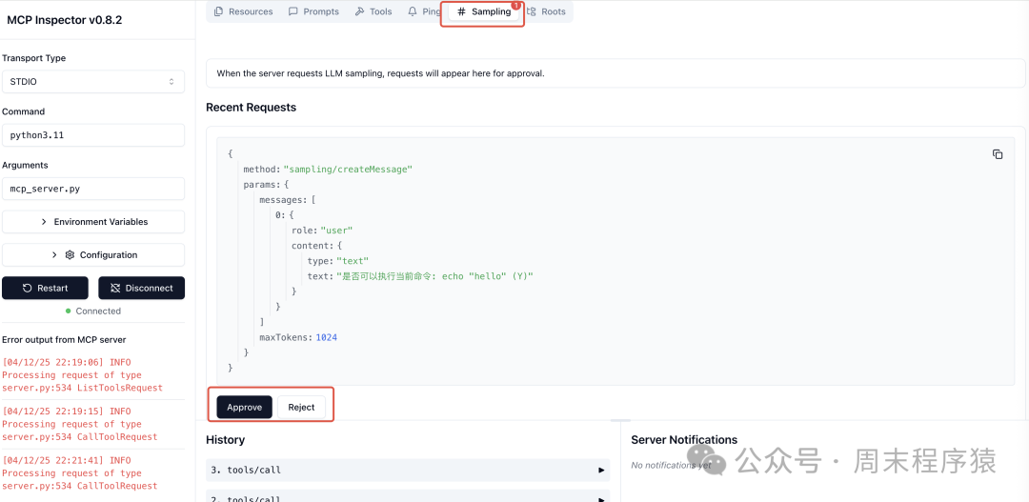Click the 22:19:06 ListToolsRequest log entry
1029x502 pixels.
tap(82, 374)
